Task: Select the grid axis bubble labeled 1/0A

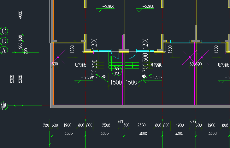Action: 4,106
